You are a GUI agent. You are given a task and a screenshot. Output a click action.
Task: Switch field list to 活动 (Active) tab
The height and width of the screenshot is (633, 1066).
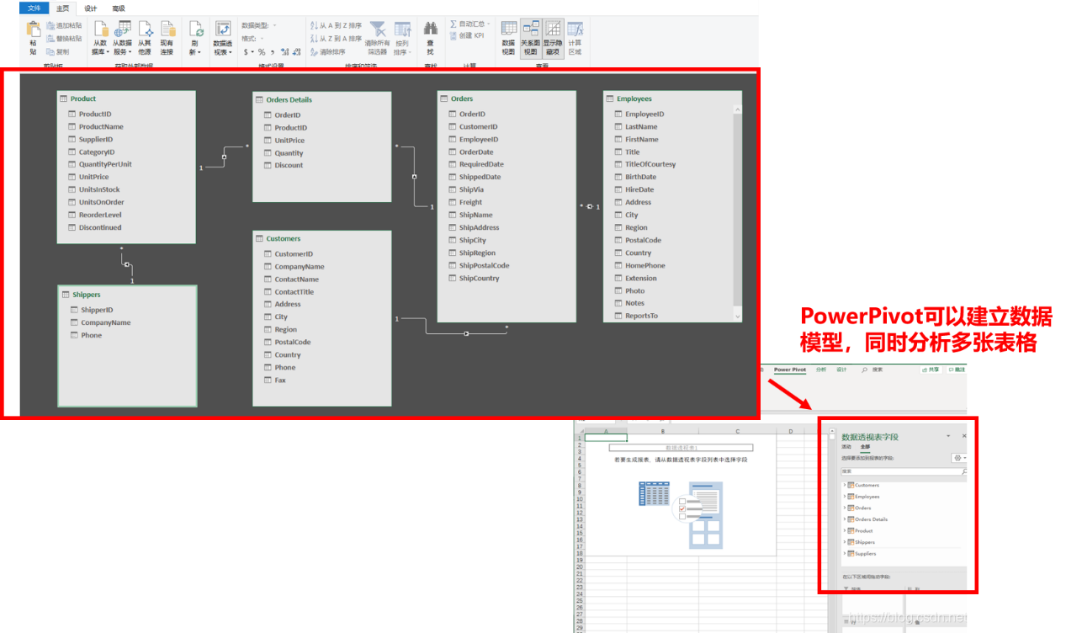[846, 447]
